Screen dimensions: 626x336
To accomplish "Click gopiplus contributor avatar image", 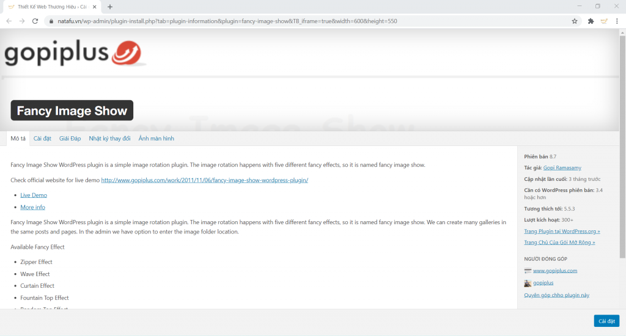I will pyautogui.click(x=528, y=283).
